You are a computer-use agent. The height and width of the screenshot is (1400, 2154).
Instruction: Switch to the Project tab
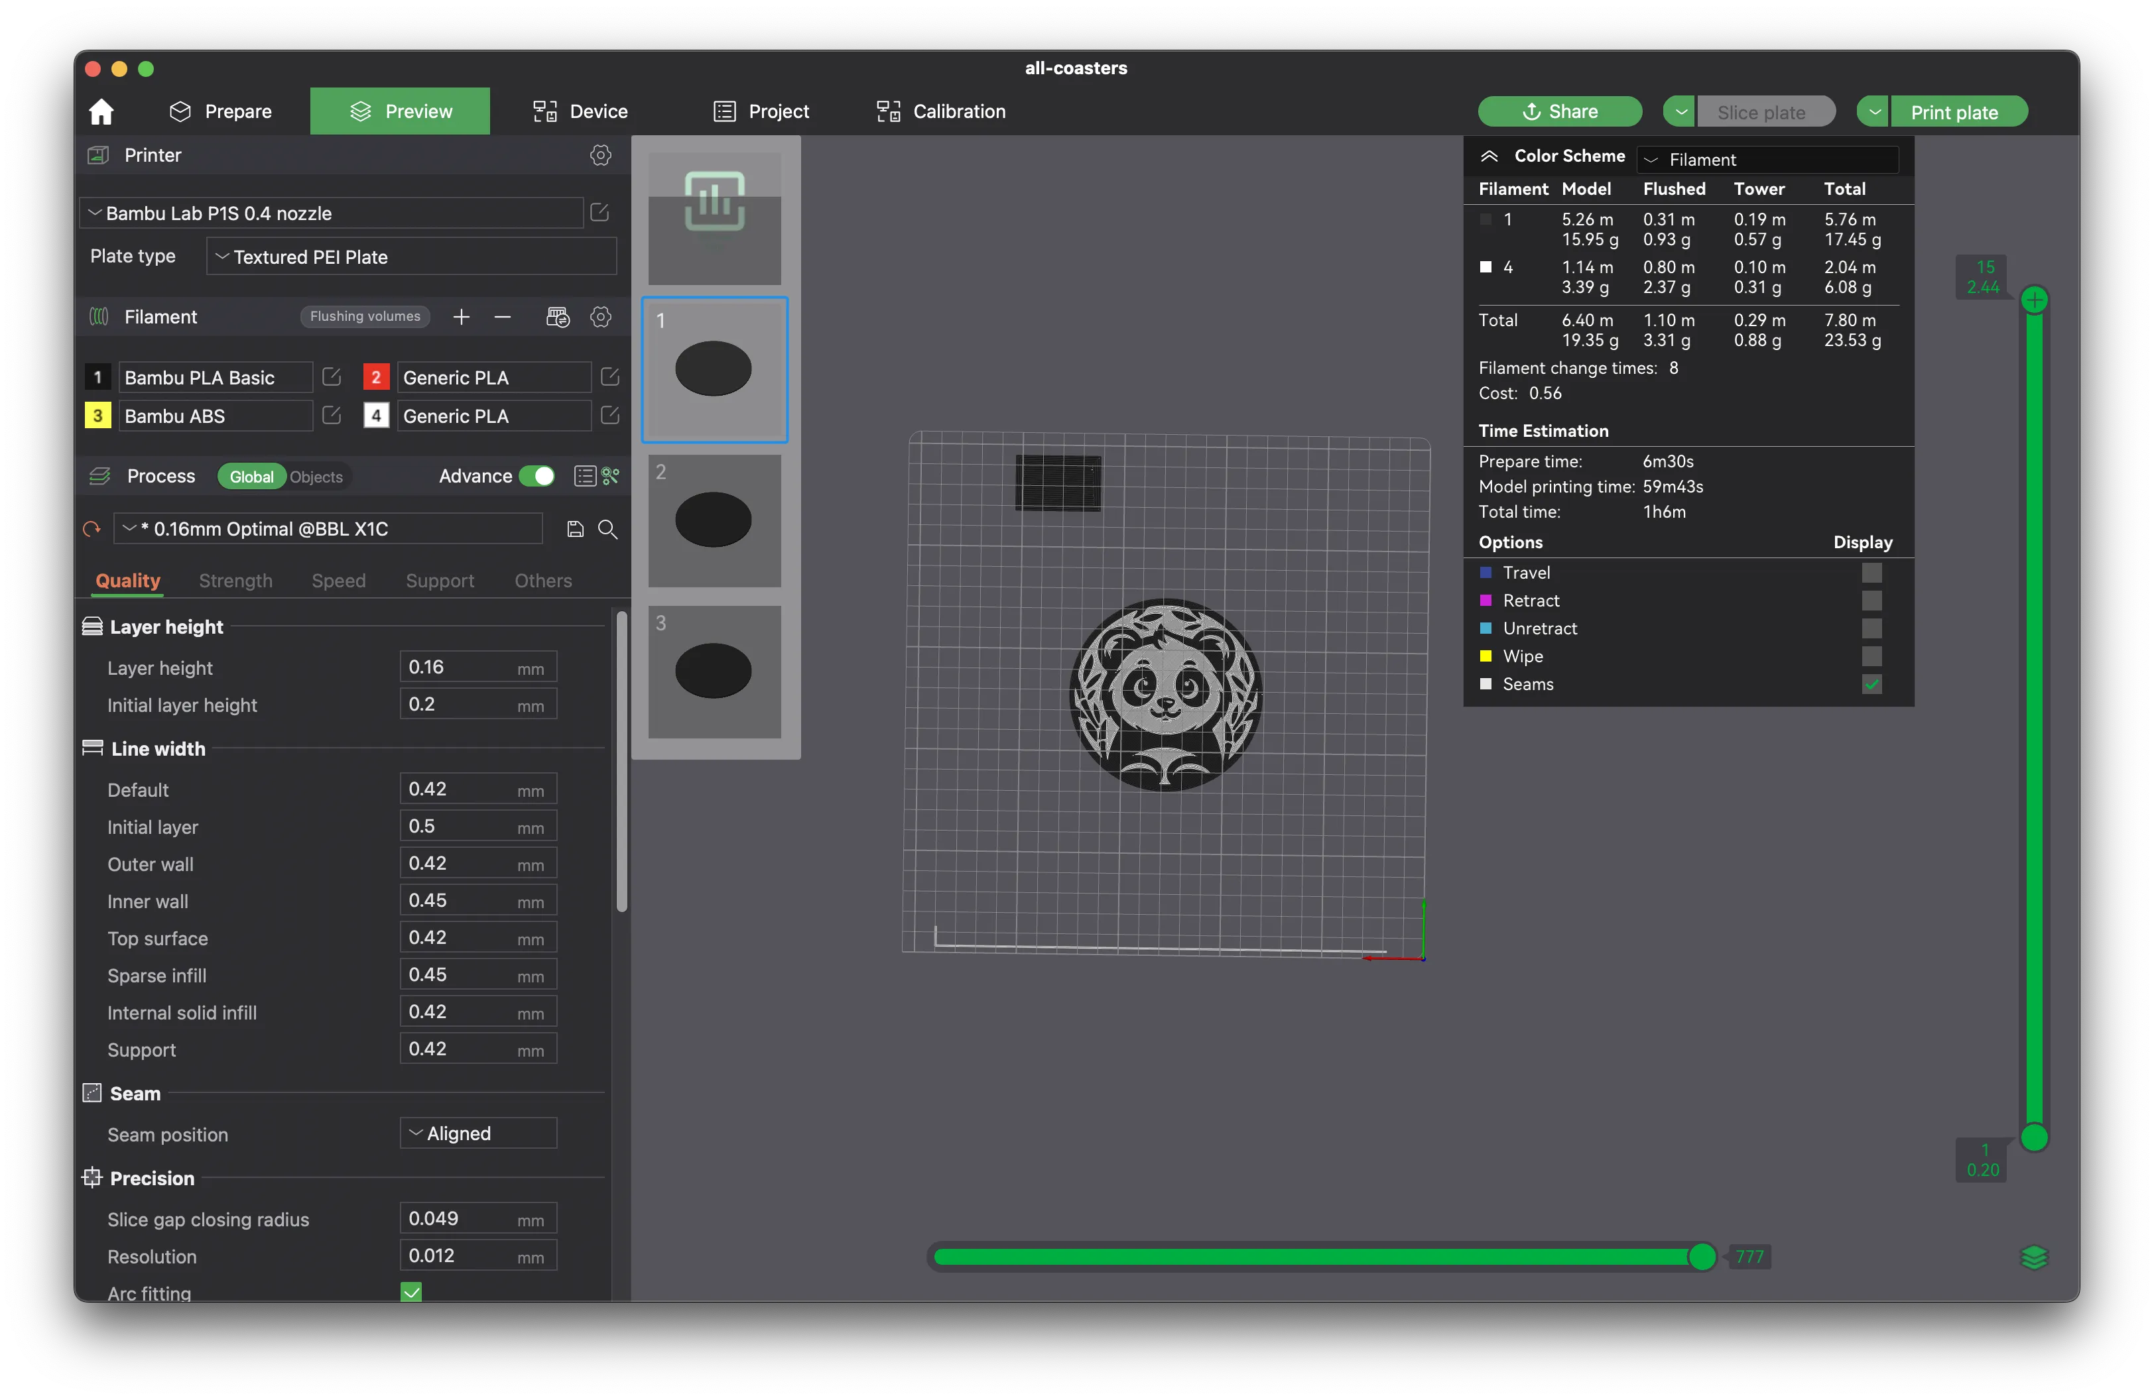761,111
